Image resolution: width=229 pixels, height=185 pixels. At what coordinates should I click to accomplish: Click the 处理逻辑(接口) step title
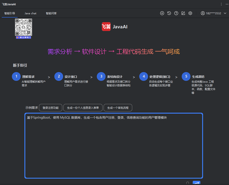coord(160,77)
